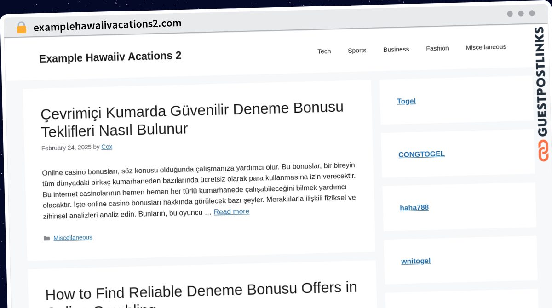Open the Sports menu item

click(x=357, y=50)
